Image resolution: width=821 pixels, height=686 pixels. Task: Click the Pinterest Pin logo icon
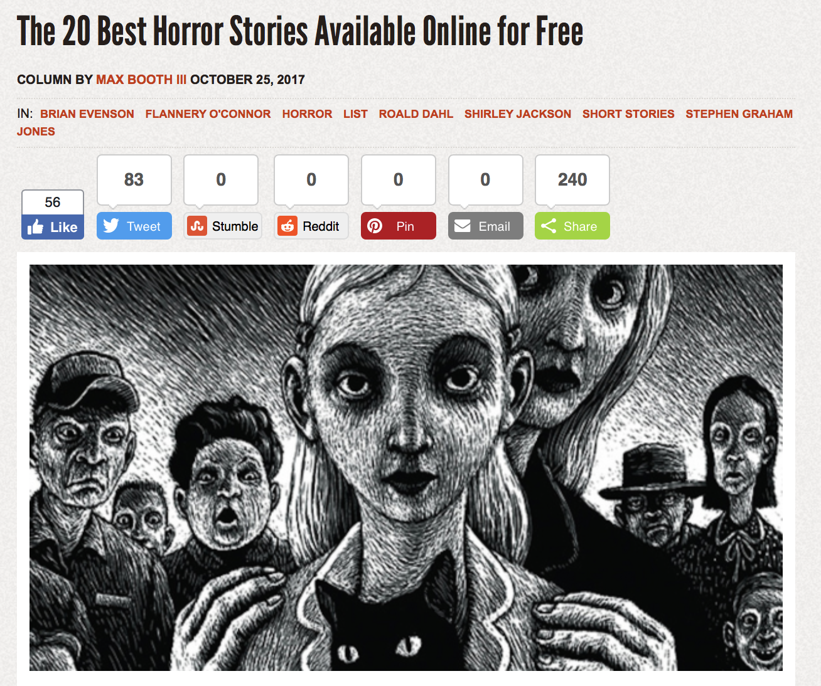(375, 226)
